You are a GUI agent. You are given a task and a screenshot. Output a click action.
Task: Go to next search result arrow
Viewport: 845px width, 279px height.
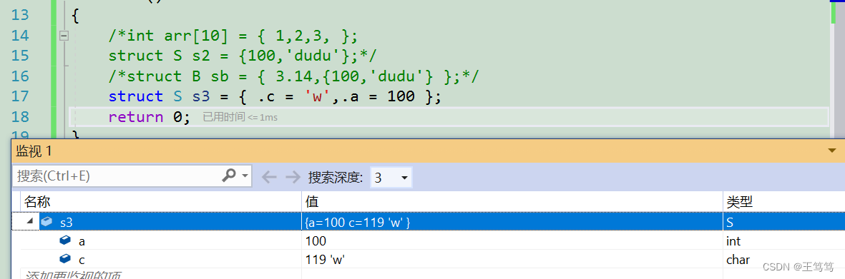pos(293,176)
